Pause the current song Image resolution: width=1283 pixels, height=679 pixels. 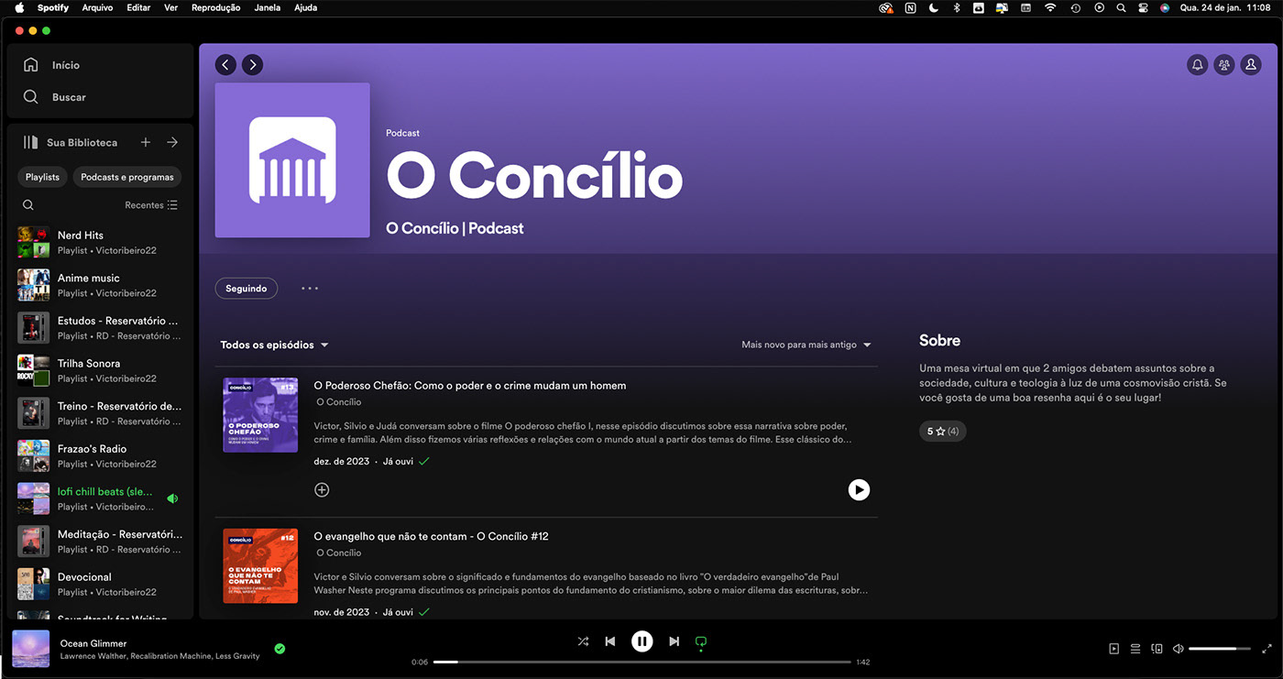641,641
